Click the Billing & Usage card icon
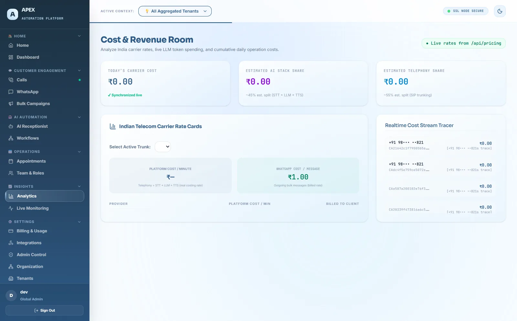517x321 pixels. pyautogui.click(x=11, y=231)
